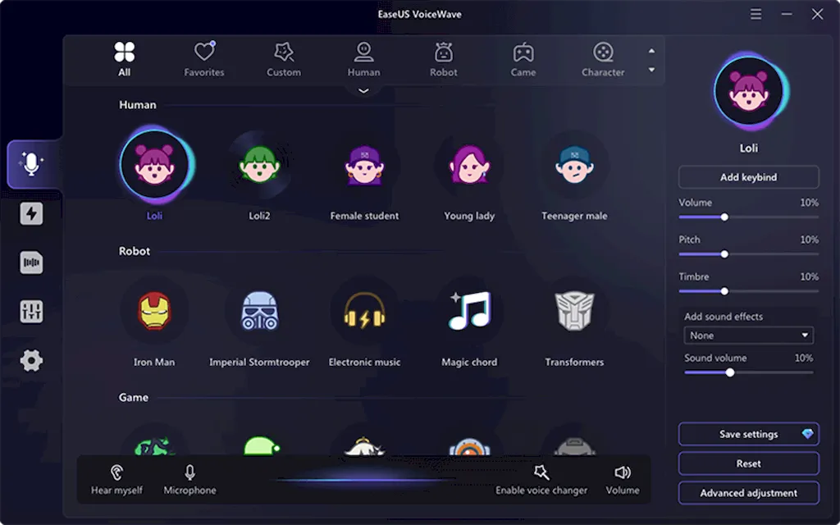Image resolution: width=840 pixels, height=525 pixels.
Task: Open the mixer sliders sidebar section
Action: 31,311
